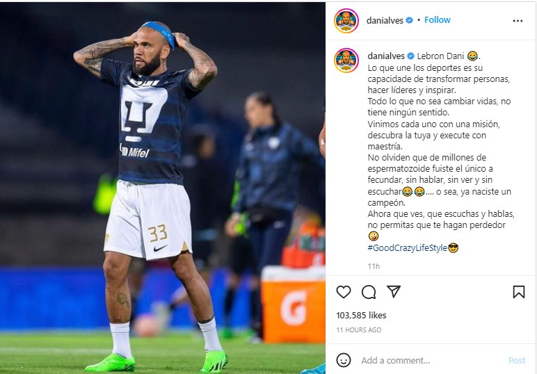537x374 pixels.
Task: Open the 11 HOURS AGO timestamp
Action: 358,330
